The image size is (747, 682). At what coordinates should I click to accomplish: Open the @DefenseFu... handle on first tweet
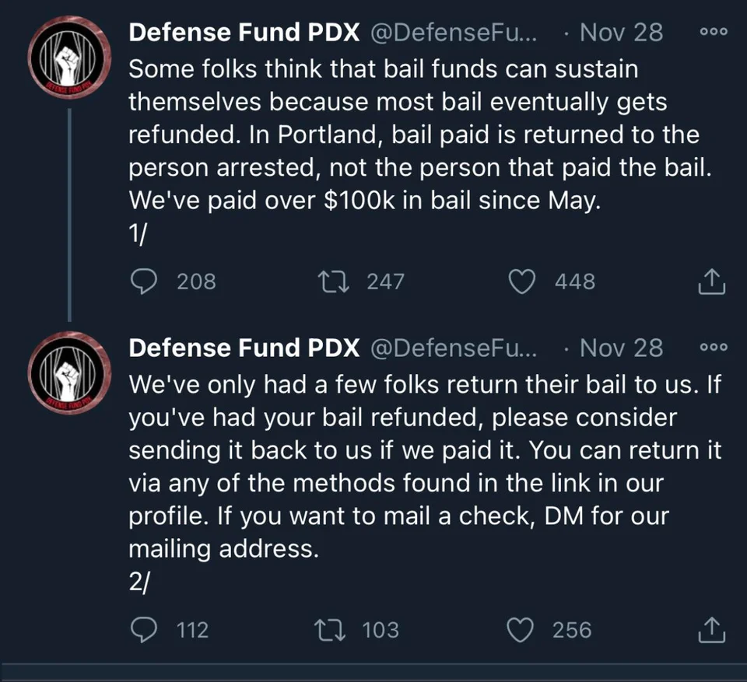coord(454,33)
